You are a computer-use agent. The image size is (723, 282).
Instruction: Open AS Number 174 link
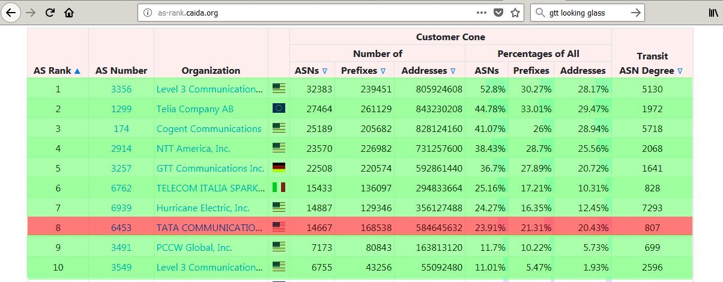(x=121, y=128)
